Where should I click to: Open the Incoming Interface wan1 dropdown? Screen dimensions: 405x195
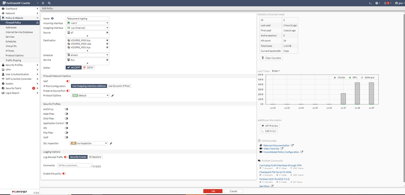pos(88,23)
